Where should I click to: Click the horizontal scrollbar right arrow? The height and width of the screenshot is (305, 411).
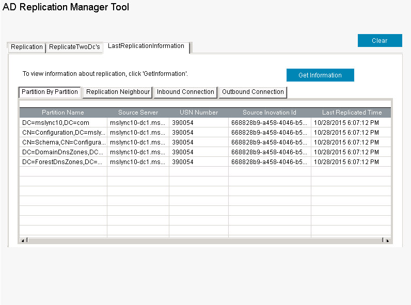[x=387, y=240]
